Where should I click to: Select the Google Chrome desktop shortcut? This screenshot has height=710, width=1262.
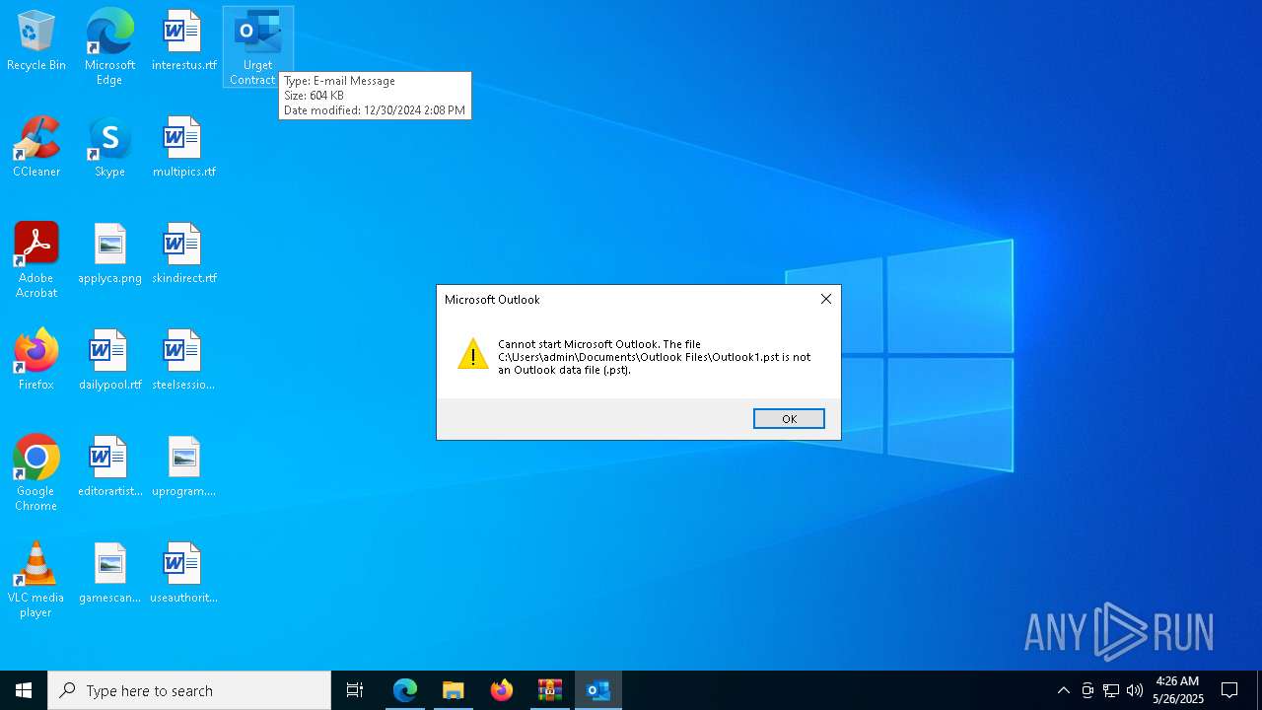pos(36,473)
